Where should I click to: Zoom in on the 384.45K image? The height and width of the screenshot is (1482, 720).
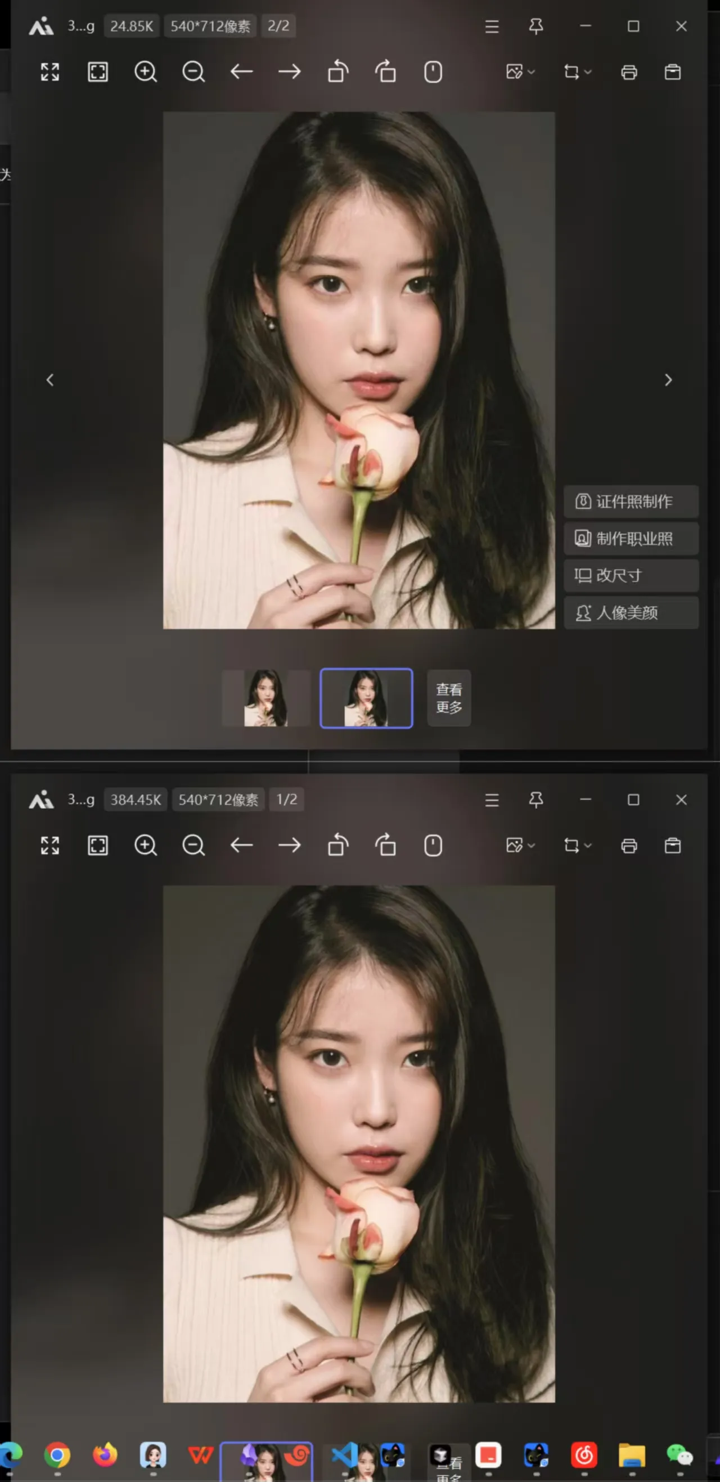click(146, 846)
